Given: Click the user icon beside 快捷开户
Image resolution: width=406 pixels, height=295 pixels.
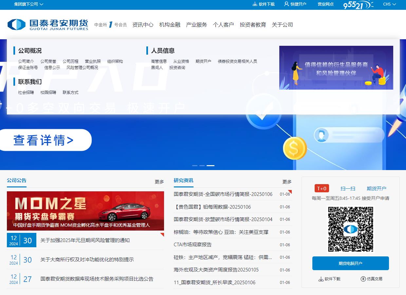Looking at the screenshot, I should (286, 4).
